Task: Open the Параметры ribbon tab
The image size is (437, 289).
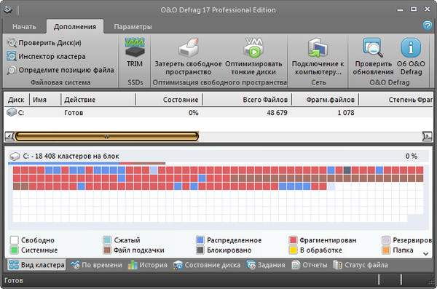Action: pyautogui.click(x=133, y=27)
